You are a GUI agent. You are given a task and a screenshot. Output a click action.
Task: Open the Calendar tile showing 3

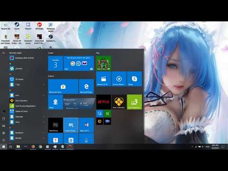[56, 63]
